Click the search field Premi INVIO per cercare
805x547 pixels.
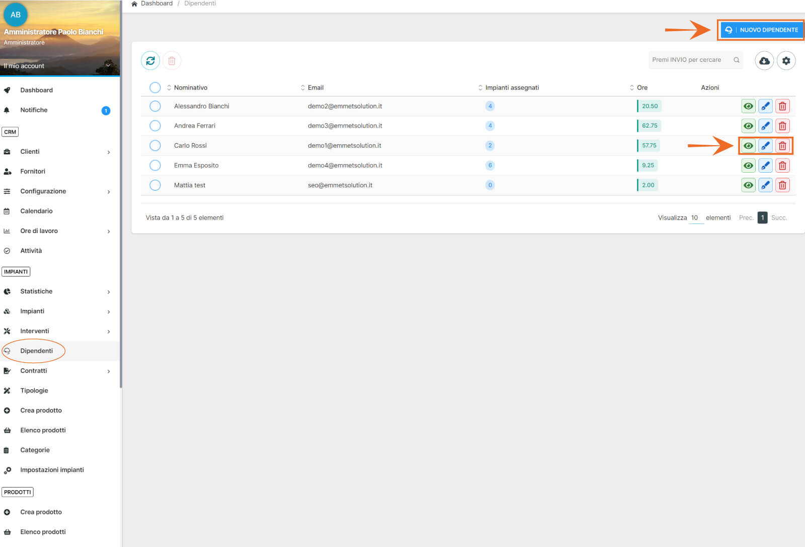(x=690, y=60)
